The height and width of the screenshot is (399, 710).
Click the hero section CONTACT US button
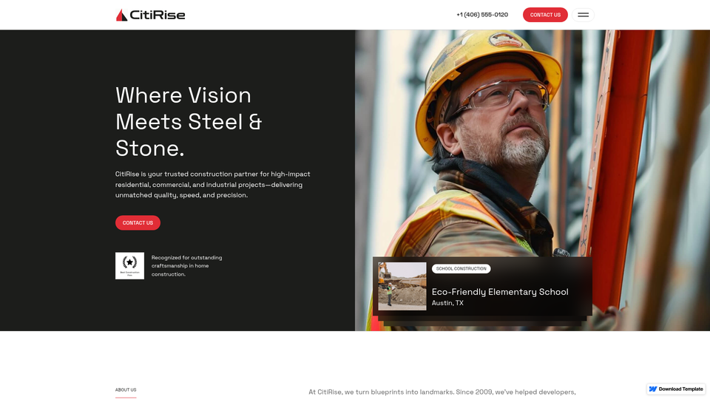(x=138, y=222)
